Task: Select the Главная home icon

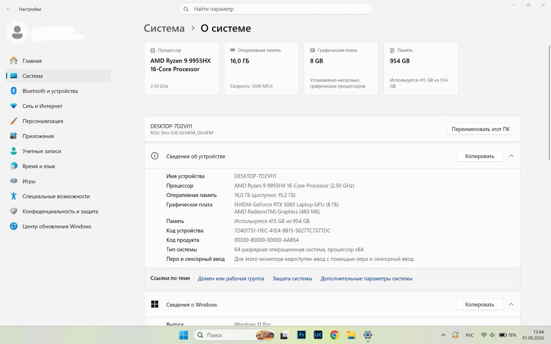Action: pyautogui.click(x=14, y=61)
